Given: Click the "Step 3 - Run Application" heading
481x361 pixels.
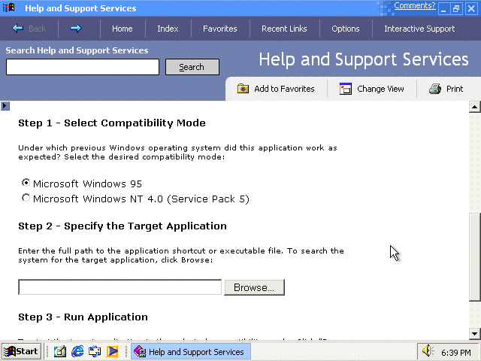Looking at the screenshot, I should (83, 317).
